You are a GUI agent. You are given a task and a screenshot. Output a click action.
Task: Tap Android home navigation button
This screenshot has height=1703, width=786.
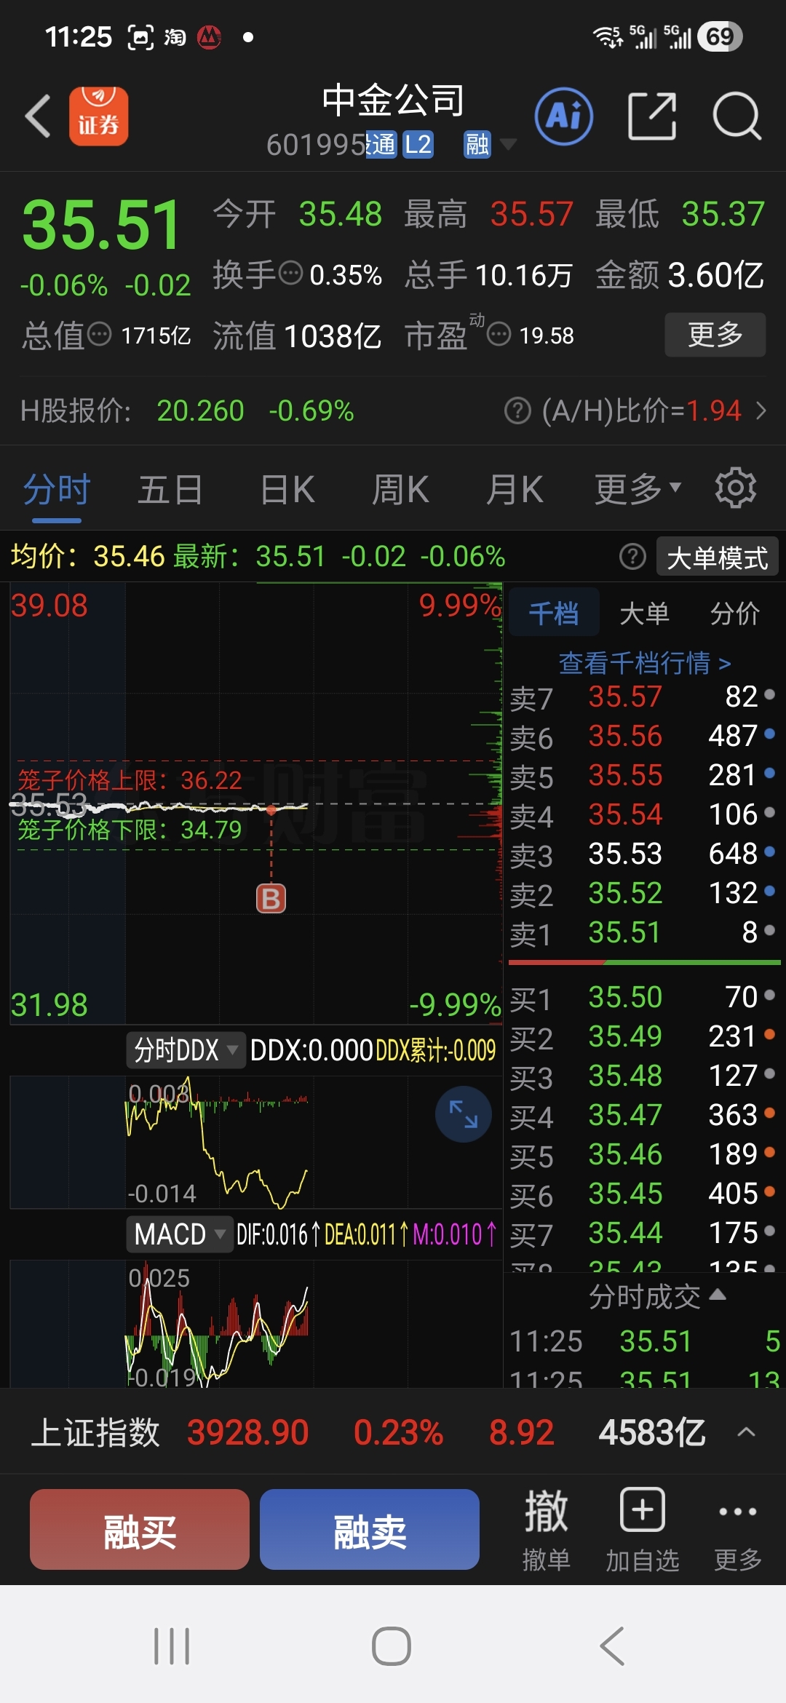coord(392,1646)
